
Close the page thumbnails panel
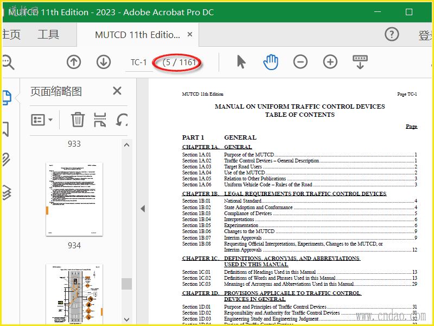(117, 91)
